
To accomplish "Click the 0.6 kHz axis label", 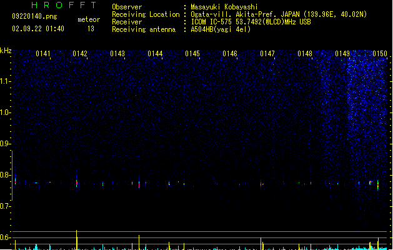I will pyautogui.click(x=6, y=237).
